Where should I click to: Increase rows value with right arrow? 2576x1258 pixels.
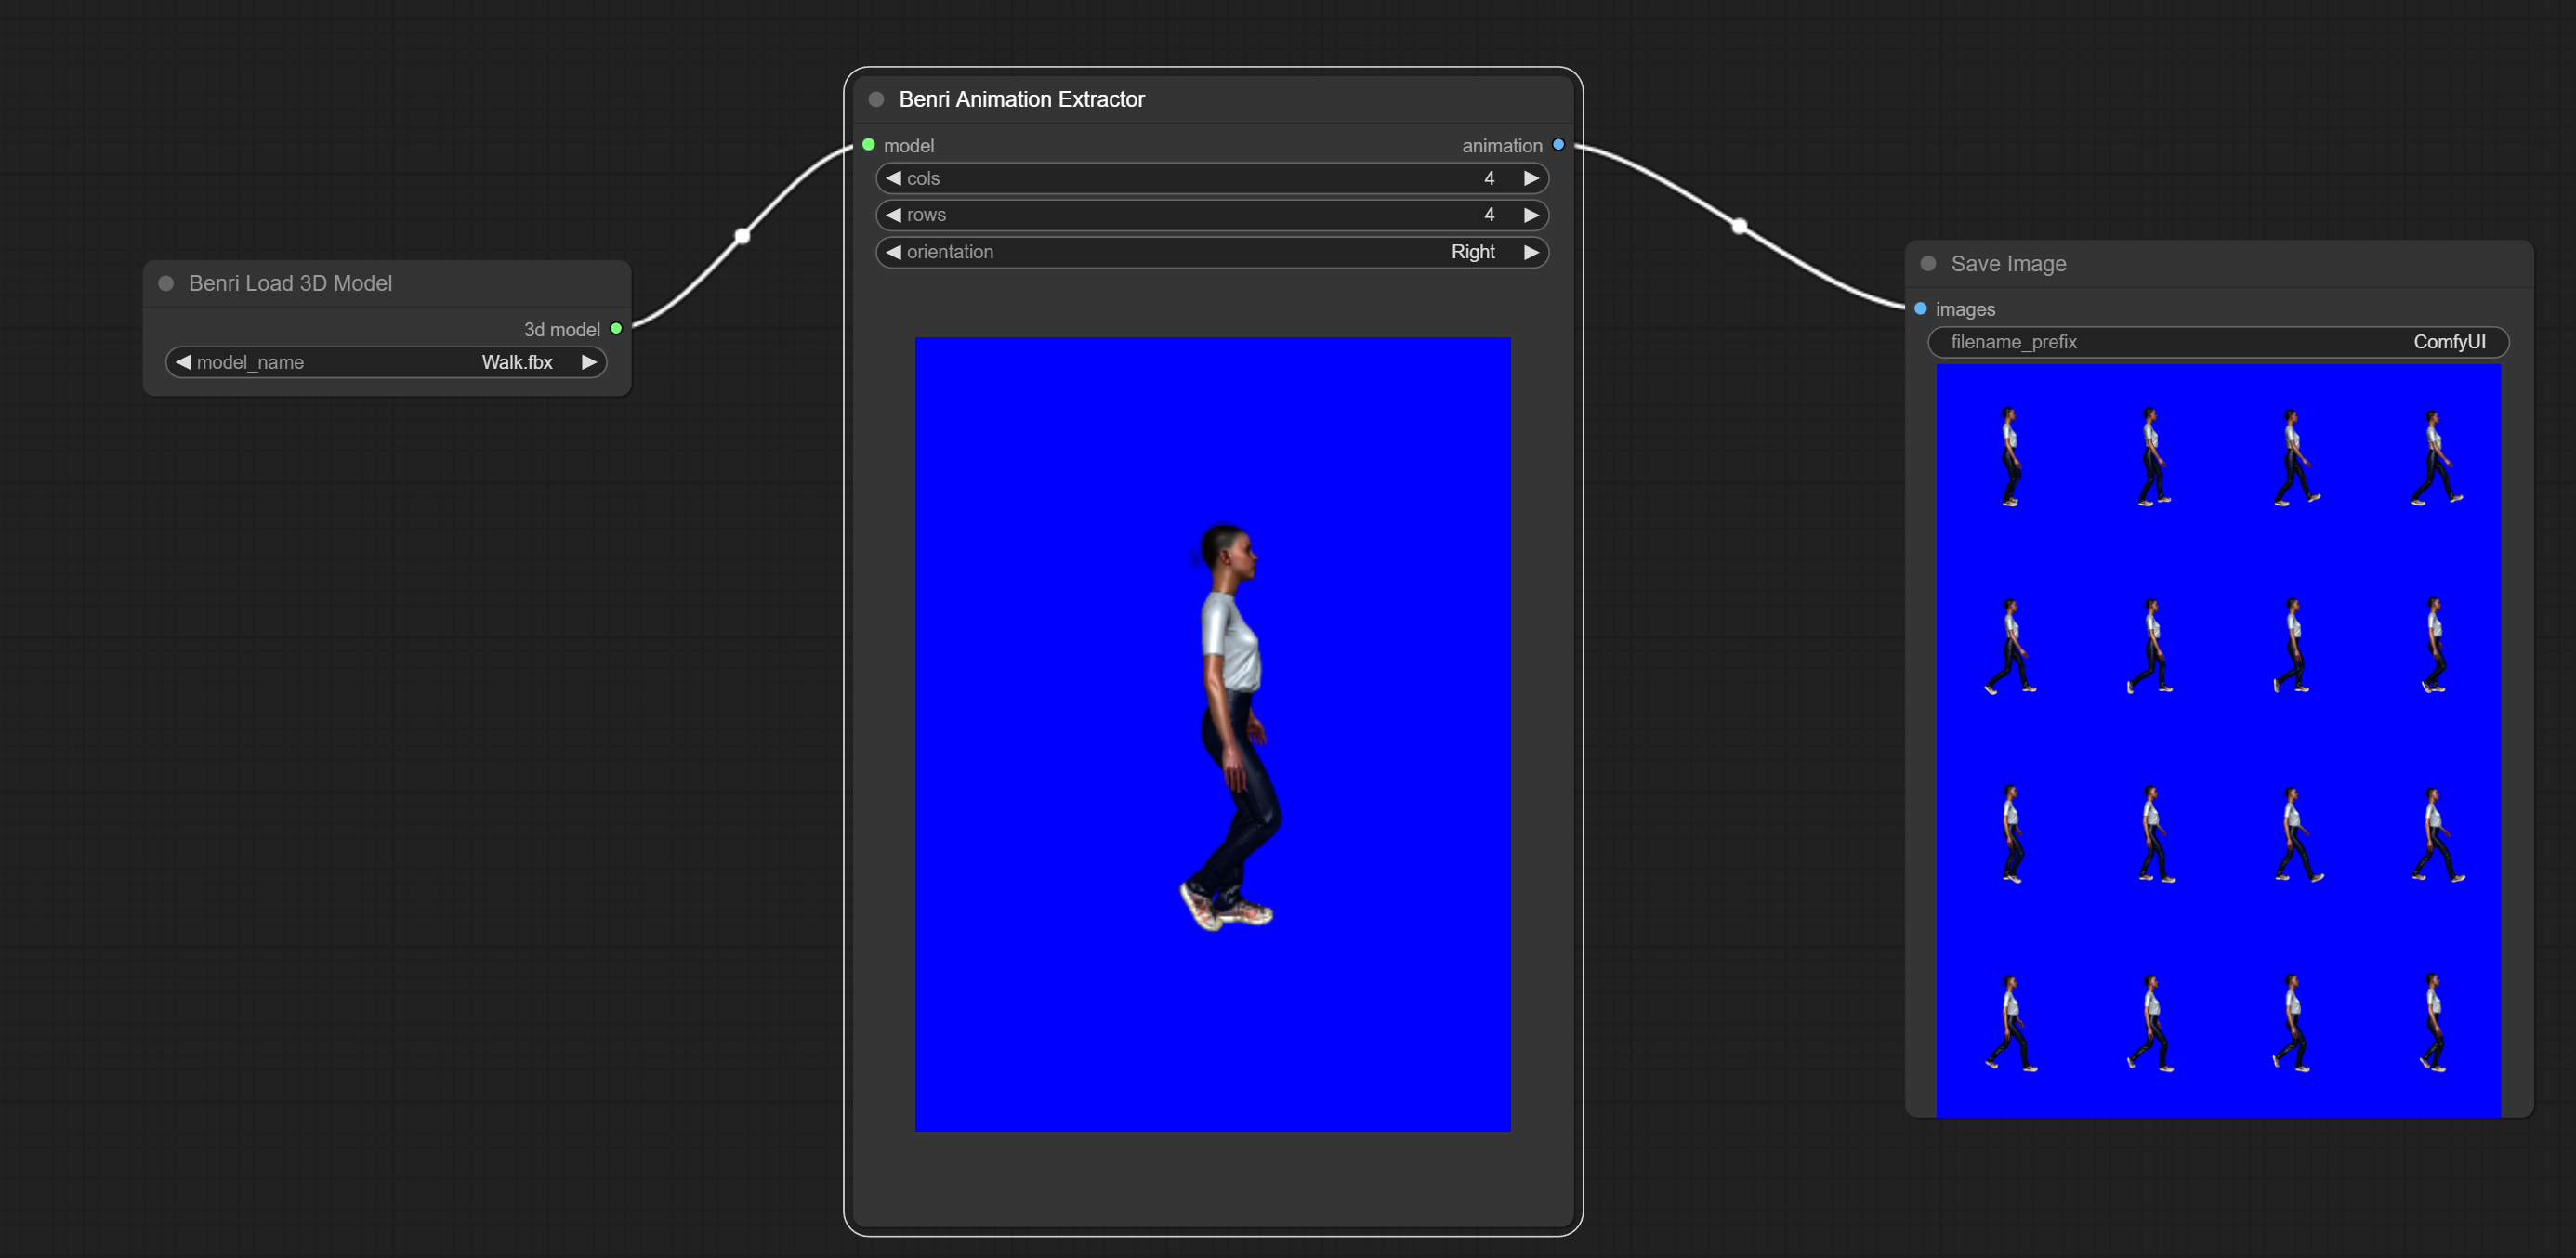point(1530,215)
